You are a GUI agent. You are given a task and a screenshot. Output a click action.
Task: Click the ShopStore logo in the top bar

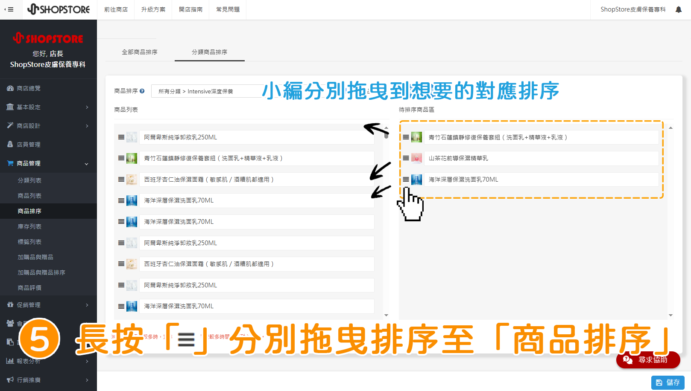click(x=59, y=9)
